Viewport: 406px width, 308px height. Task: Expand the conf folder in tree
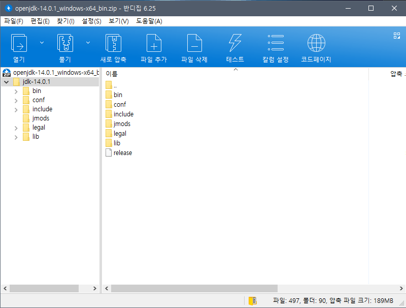coord(16,101)
